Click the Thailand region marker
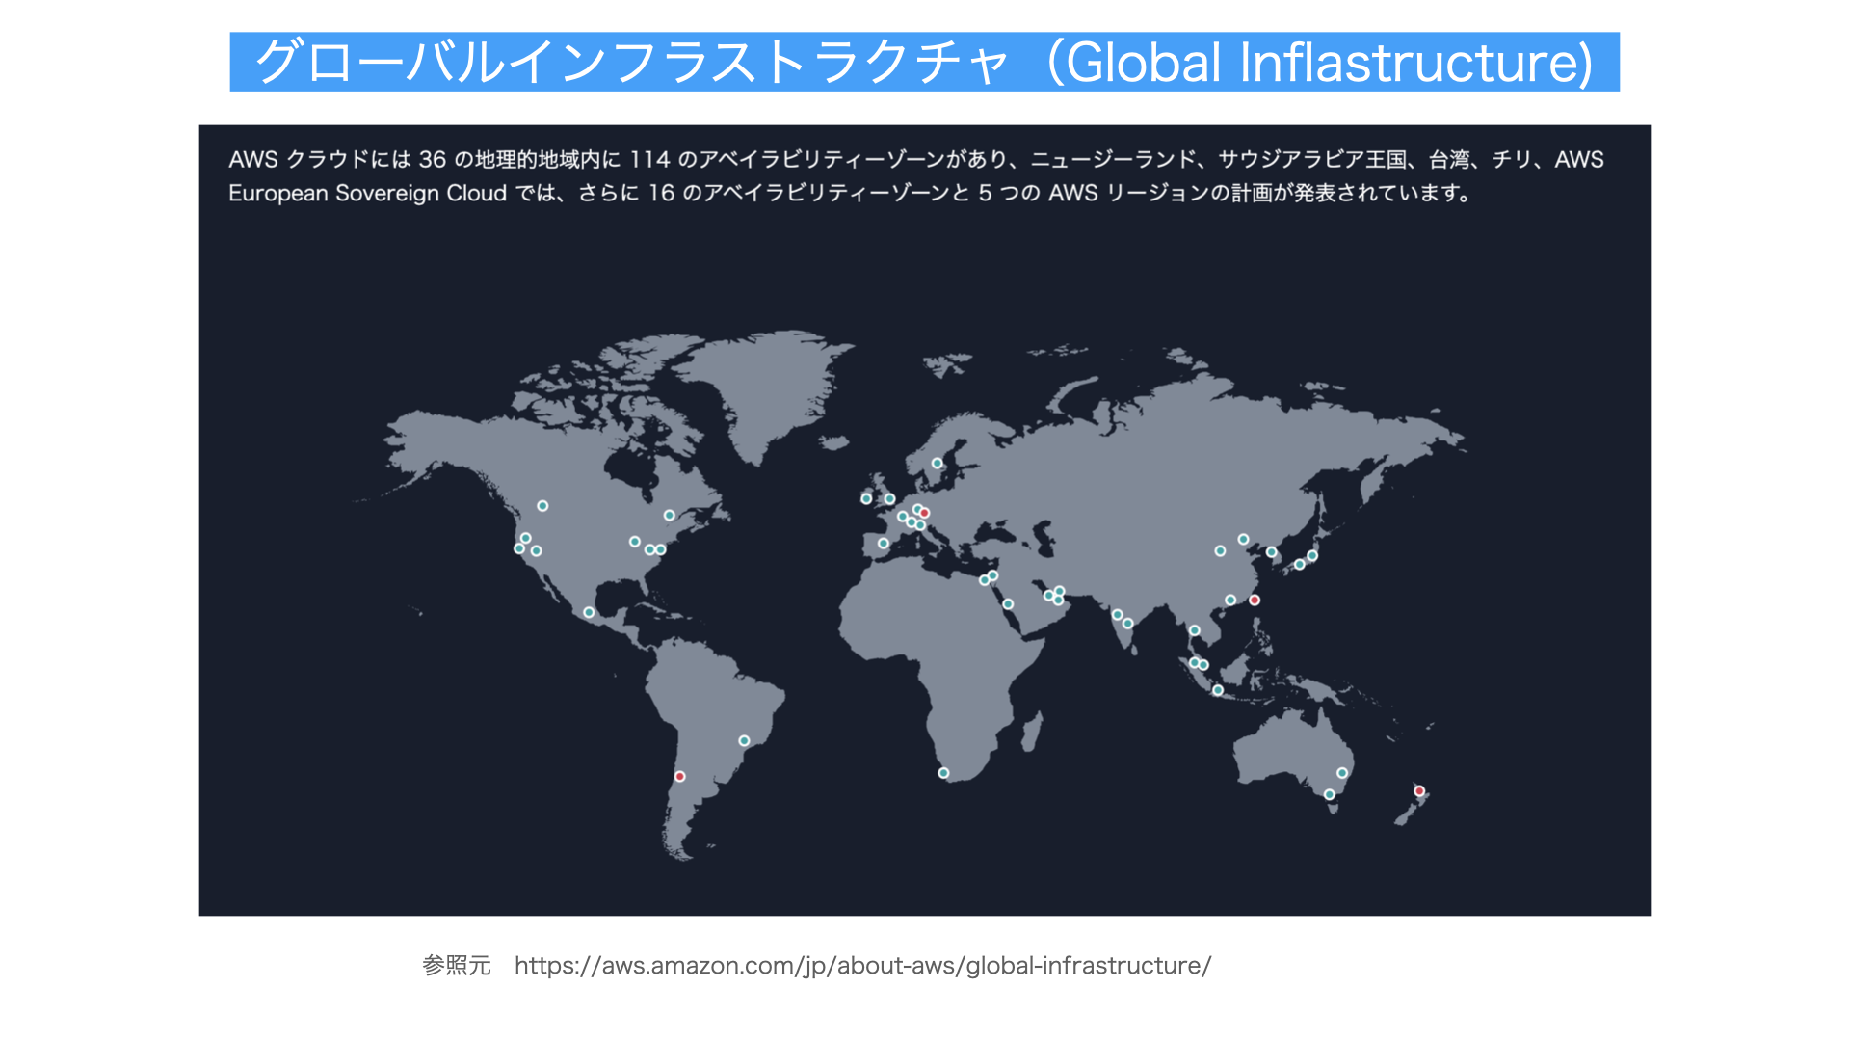 point(1195,630)
